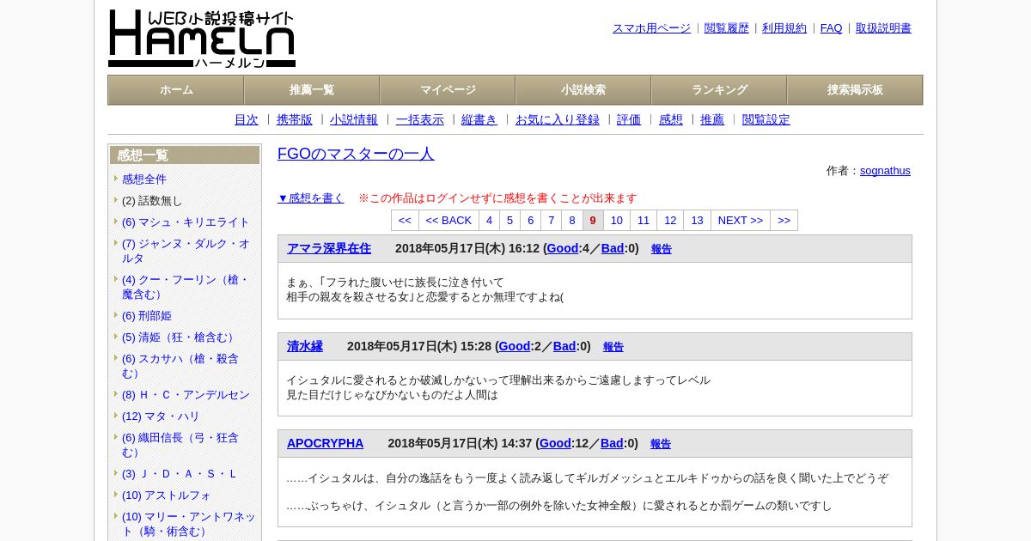Viewport: 1031px width, 541px height.
Task: Select (7) ジャンヌ・ダルク・オルタ sidebar item
Action: [186, 251]
